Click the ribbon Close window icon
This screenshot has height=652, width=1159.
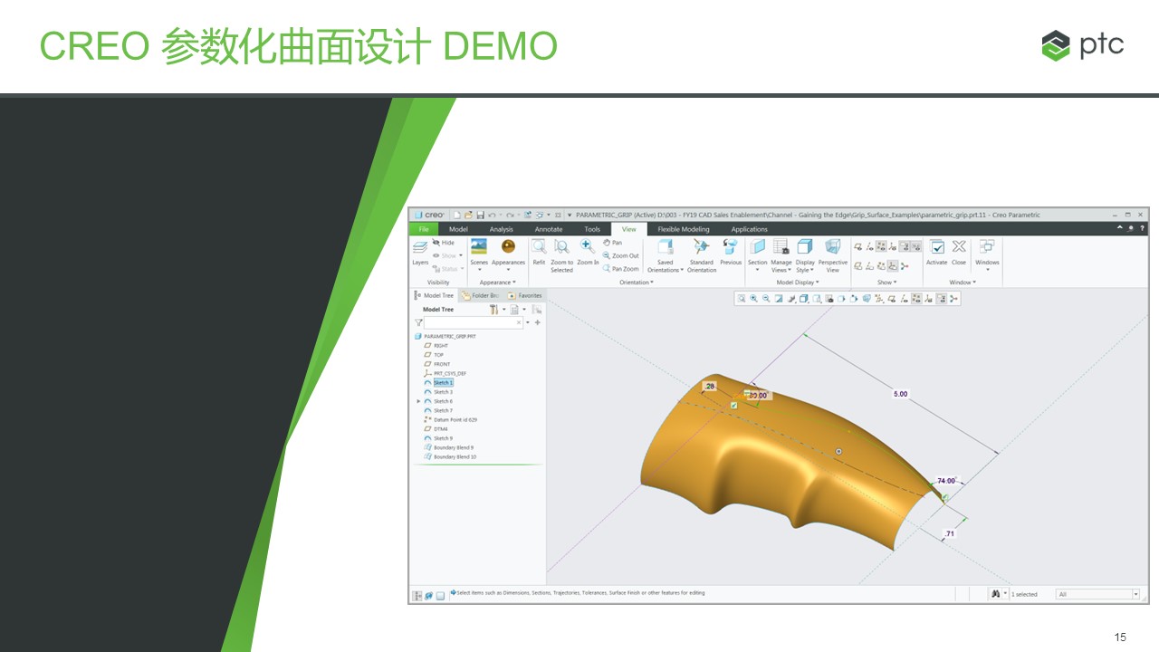click(959, 246)
